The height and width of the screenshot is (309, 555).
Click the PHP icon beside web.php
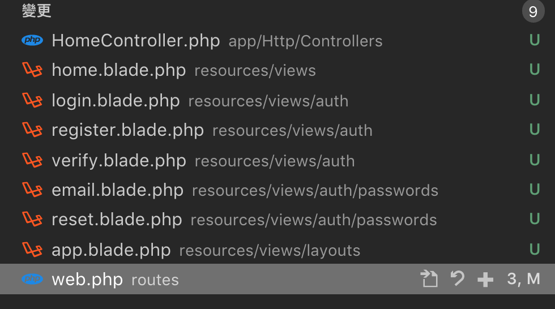32,279
